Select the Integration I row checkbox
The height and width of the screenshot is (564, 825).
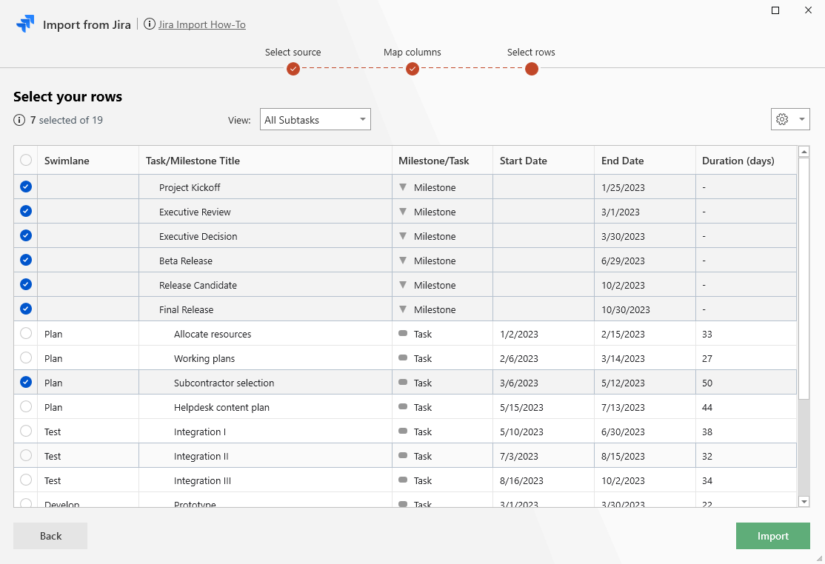point(25,431)
